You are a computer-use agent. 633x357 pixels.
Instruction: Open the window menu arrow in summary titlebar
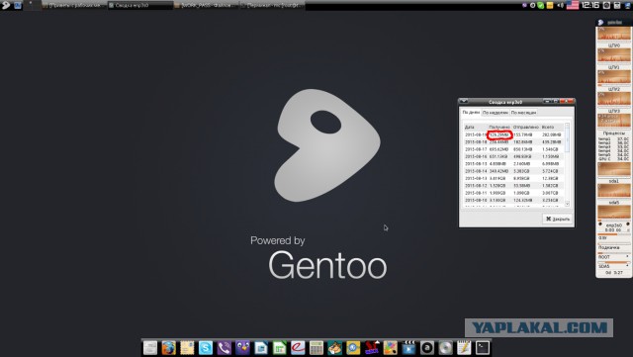pyautogui.click(x=464, y=102)
